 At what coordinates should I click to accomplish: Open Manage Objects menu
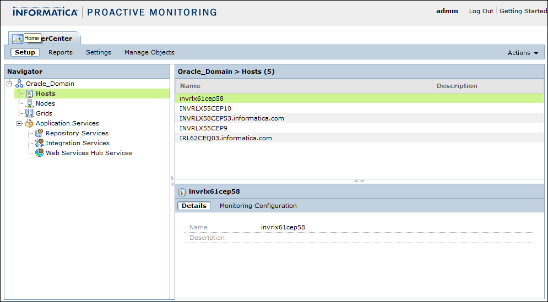[149, 52]
